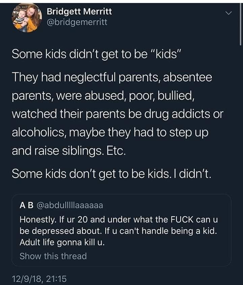Click the line starting They had neglectful parents
The height and width of the screenshot is (285, 243).
112,78
